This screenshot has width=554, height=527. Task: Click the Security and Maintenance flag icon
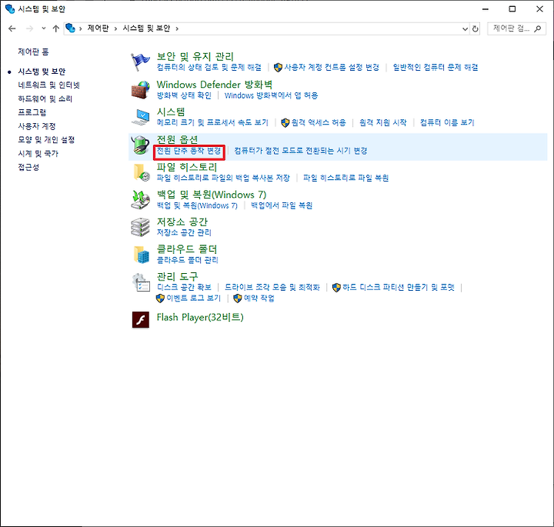tap(140, 62)
